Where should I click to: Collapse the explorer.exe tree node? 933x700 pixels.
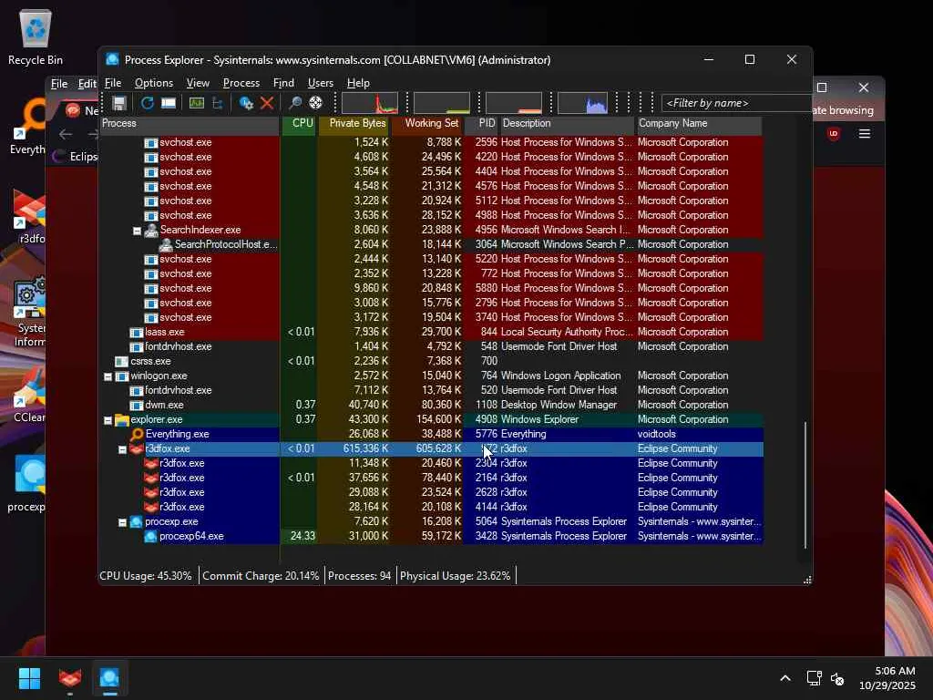[x=108, y=420]
